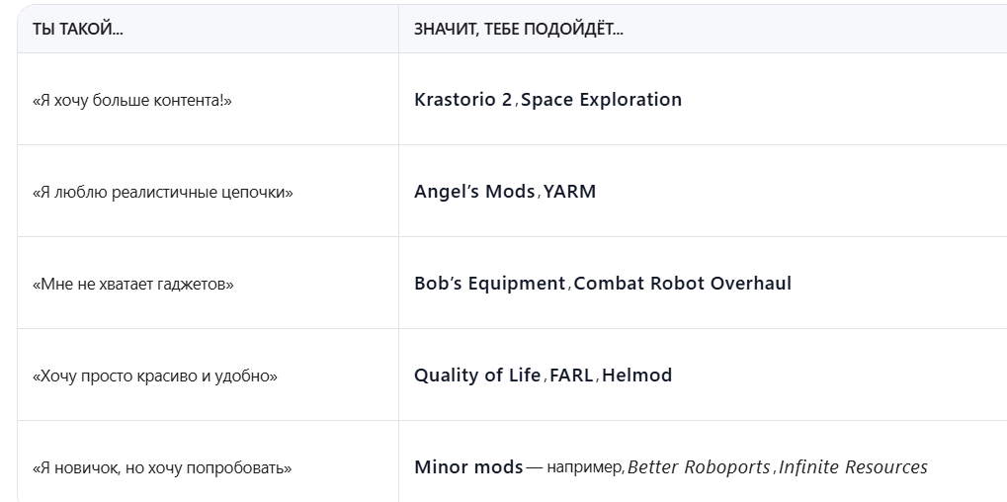Click the Quality of Life entry
The width and height of the screenshot is (1007, 502).
click(x=477, y=376)
